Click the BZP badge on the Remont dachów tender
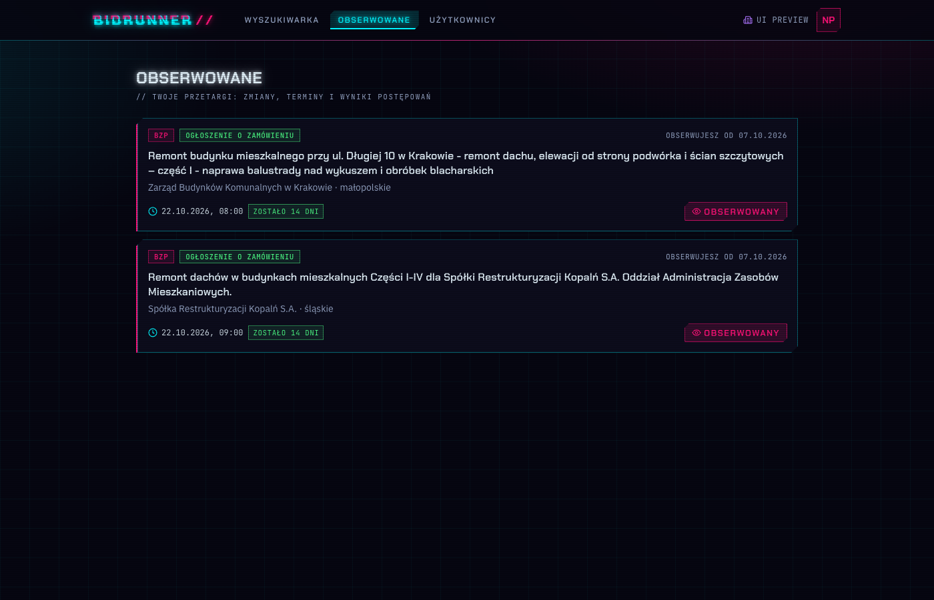 [x=161, y=257]
